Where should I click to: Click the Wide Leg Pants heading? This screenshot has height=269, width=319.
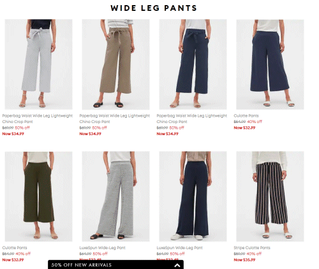coord(154,8)
